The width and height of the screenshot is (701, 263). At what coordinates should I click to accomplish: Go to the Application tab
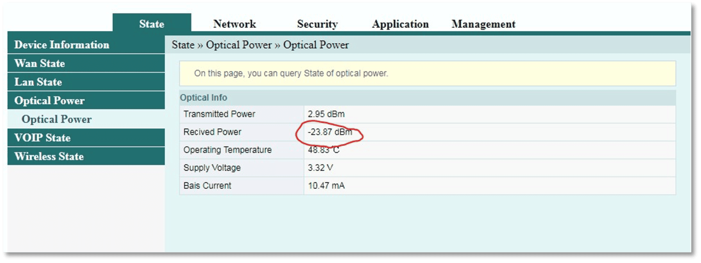(x=400, y=24)
